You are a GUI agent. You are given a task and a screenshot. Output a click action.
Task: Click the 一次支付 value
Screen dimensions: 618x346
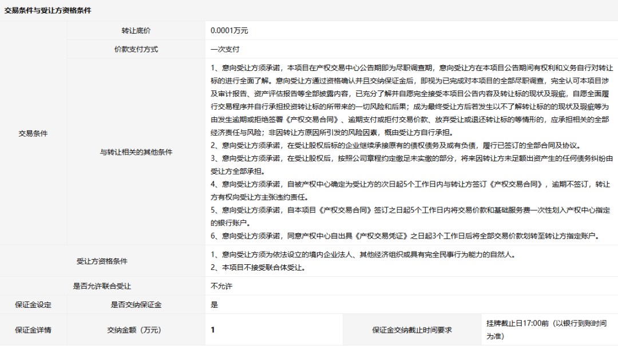coord(225,49)
